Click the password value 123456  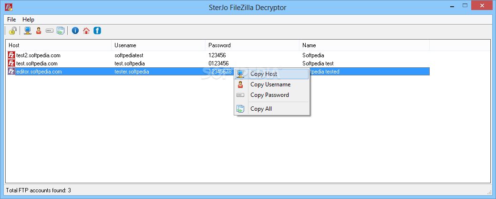[217, 55]
